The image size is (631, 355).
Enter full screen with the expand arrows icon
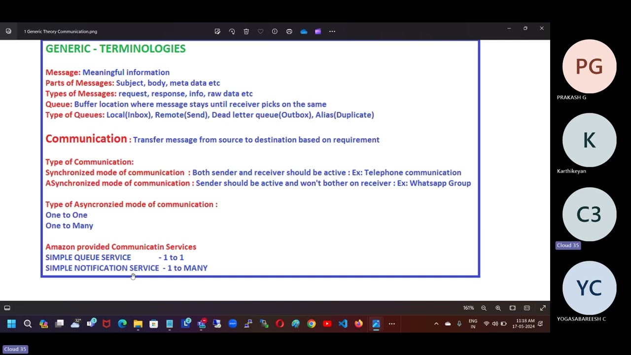click(543, 308)
